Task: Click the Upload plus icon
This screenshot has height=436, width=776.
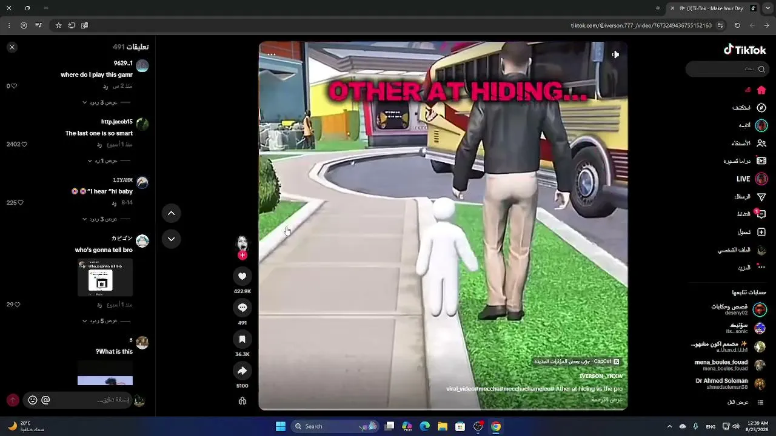Action: [x=761, y=232]
